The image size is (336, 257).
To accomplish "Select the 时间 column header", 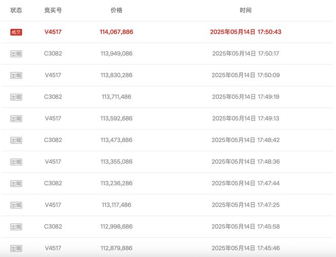I will click(x=245, y=10).
